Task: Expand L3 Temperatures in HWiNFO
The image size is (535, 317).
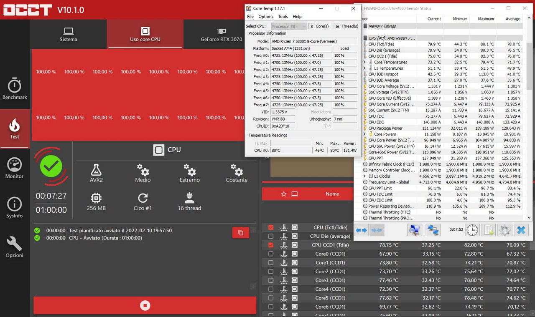Action: pos(364,68)
